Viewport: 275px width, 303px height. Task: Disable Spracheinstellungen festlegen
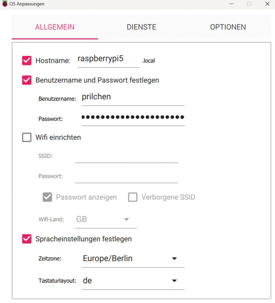(x=26, y=239)
